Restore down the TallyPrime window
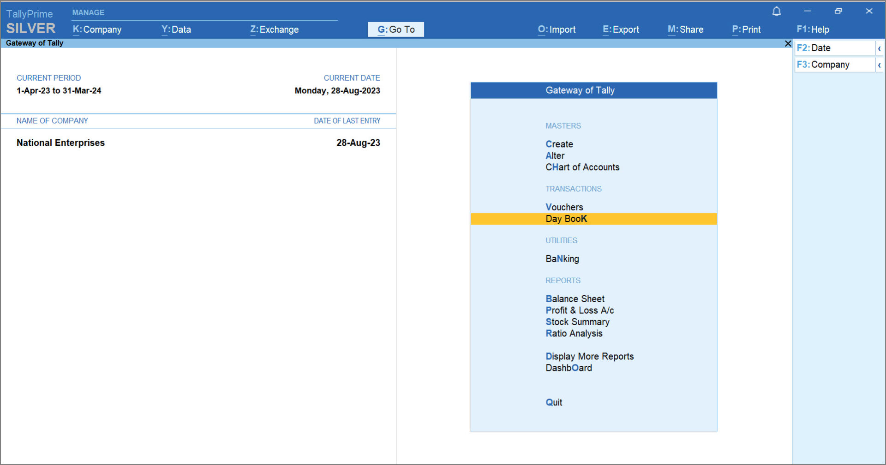Screen dimensions: 886x465 838,11
